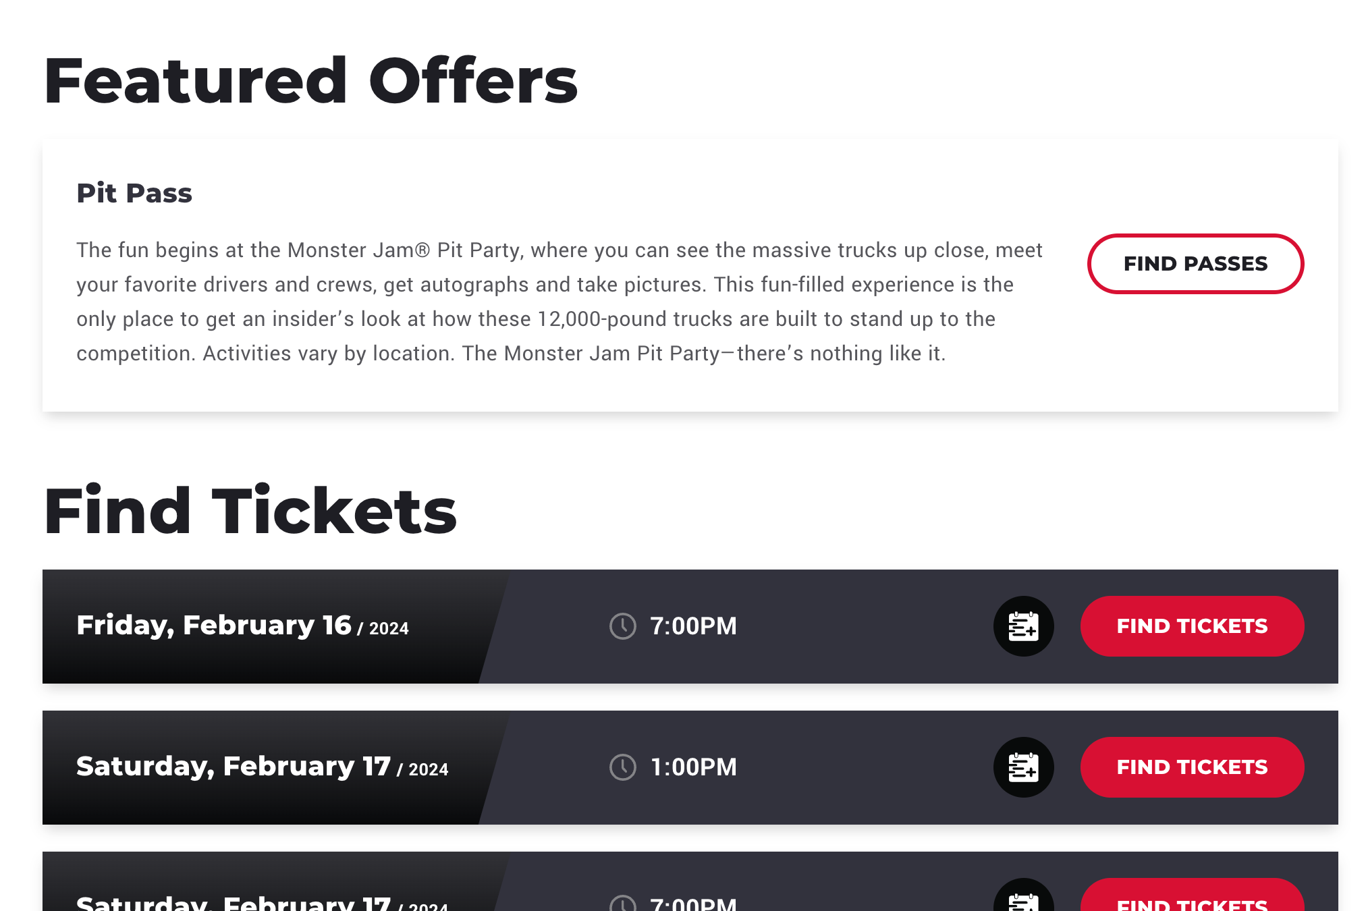Viewport: 1366px width, 911px height.
Task: Select the Saturday, February 17 1:00PM event row
Action: click(270, 767)
